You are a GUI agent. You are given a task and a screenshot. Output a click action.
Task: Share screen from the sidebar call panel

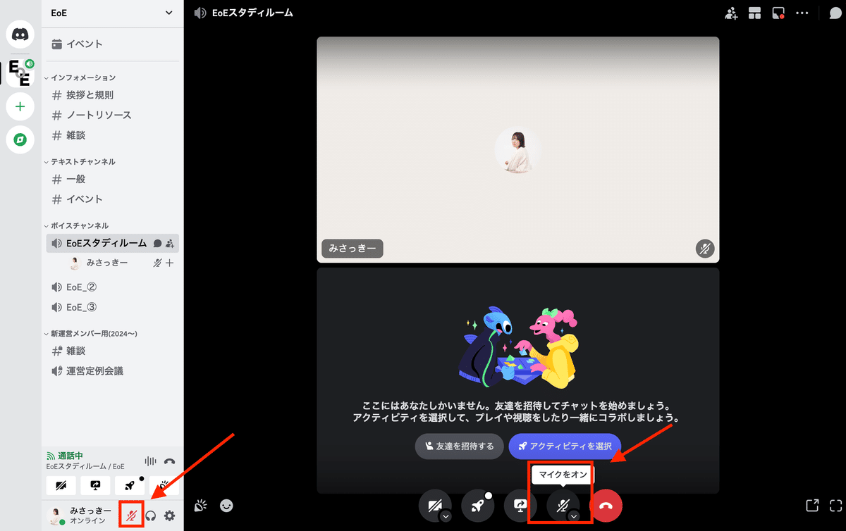pos(95,486)
